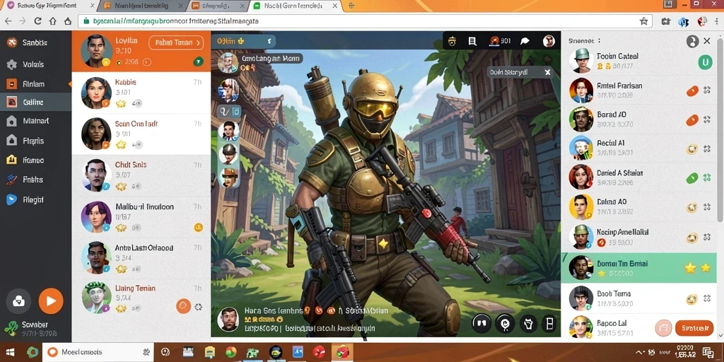Viewport: 724px width, 362px height.
Task: Click the list icon in game top bar
Action: click(472, 41)
